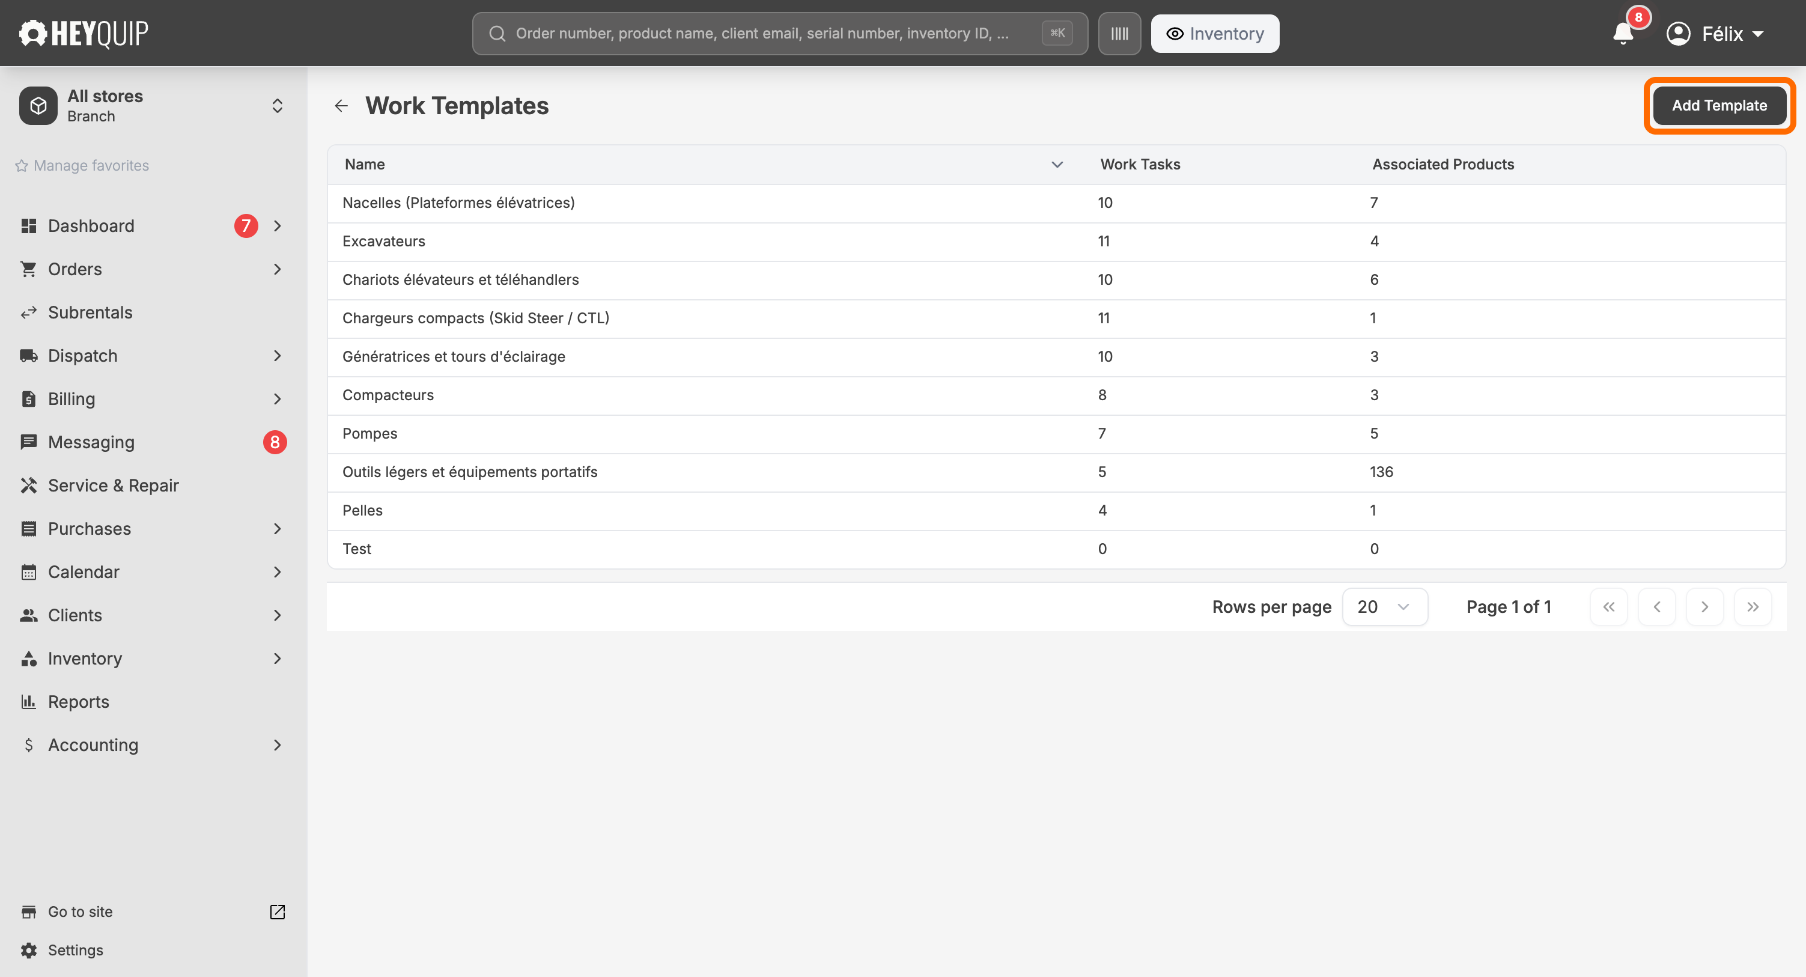Open the Félix user menu

click(1715, 33)
